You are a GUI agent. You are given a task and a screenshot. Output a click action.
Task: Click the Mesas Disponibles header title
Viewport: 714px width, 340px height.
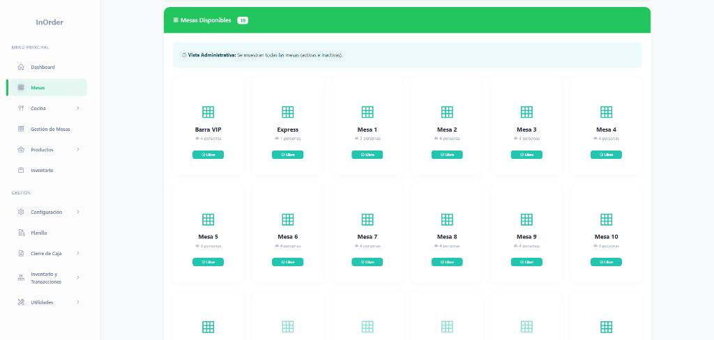pos(206,20)
